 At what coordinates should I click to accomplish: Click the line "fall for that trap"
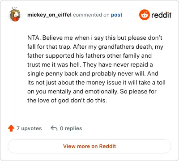click(x=48, y=47)
